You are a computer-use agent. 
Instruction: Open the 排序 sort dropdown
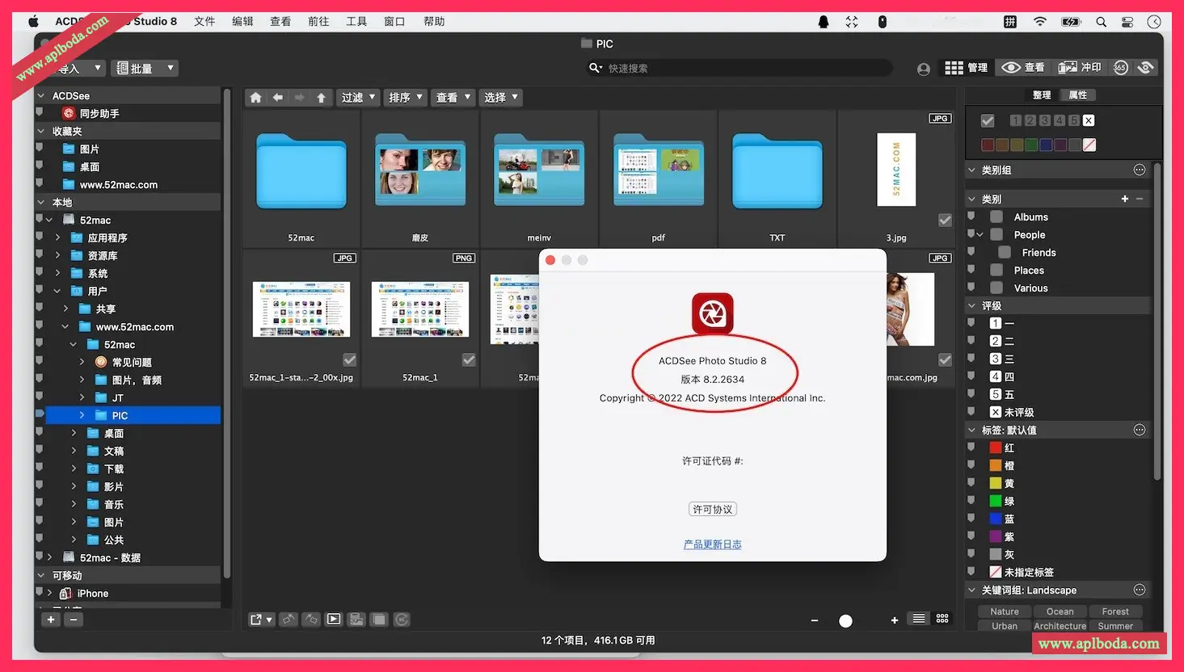(405, 98)
